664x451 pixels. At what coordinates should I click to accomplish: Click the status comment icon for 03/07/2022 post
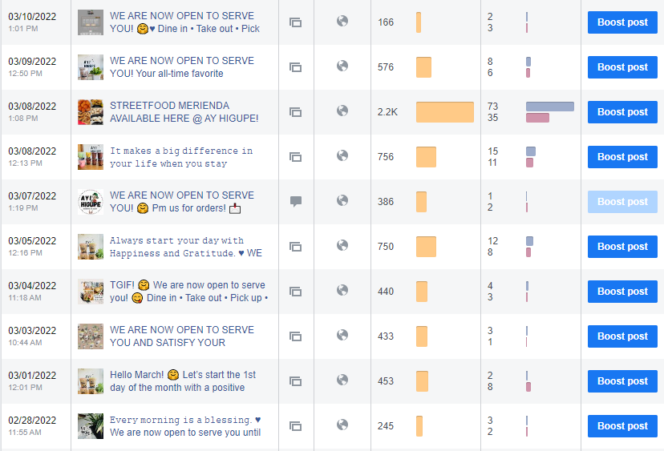[295, 202]
